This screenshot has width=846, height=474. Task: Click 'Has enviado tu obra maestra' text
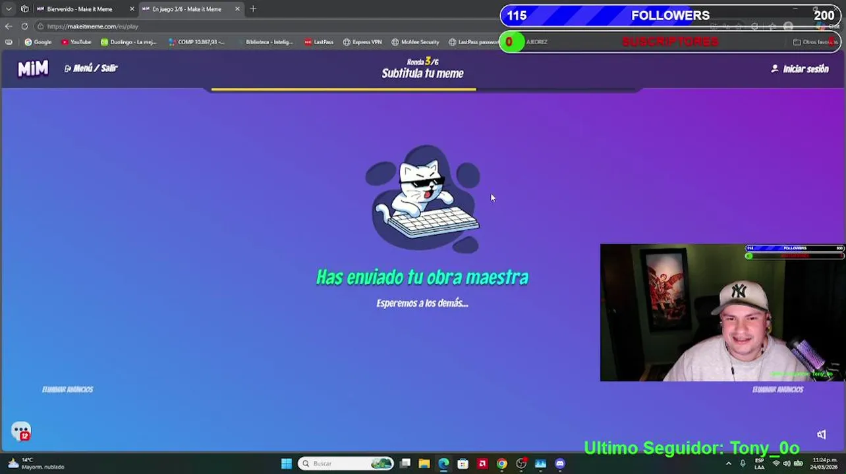coord(422,277)
